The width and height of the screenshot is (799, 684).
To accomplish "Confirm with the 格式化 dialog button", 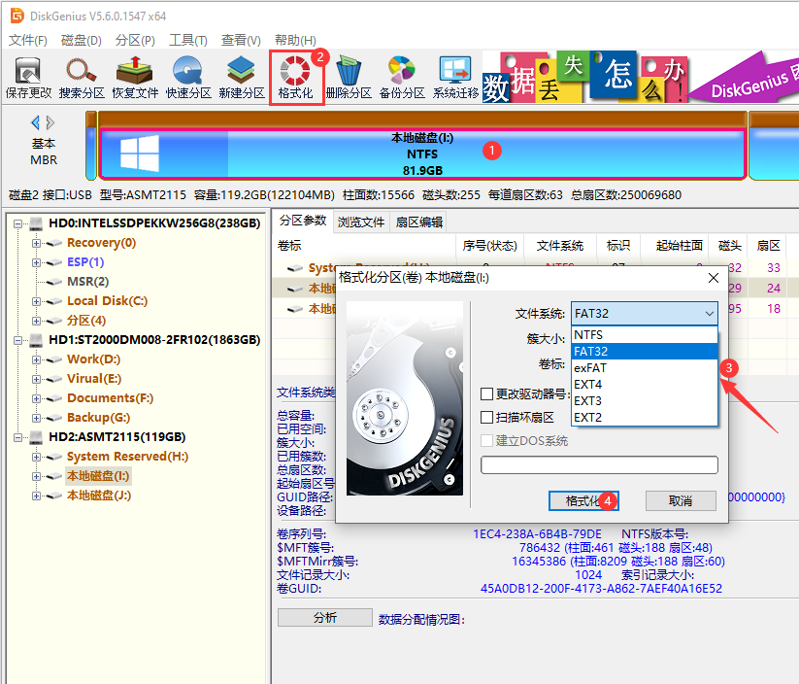I will (x=583, y=501).
